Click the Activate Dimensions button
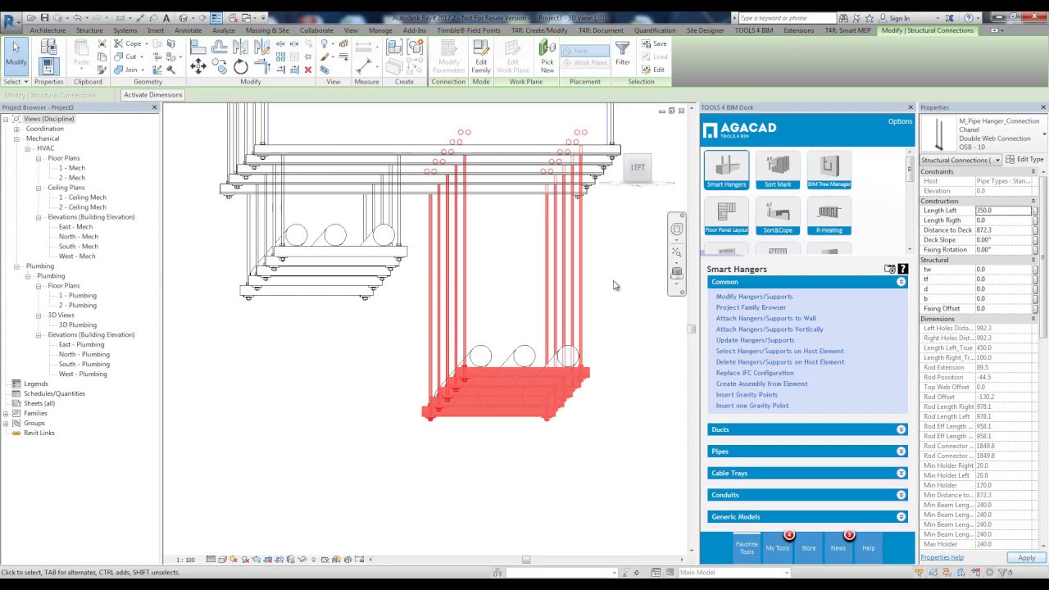The image size is (1049, 590). click(x=153, y=95)
